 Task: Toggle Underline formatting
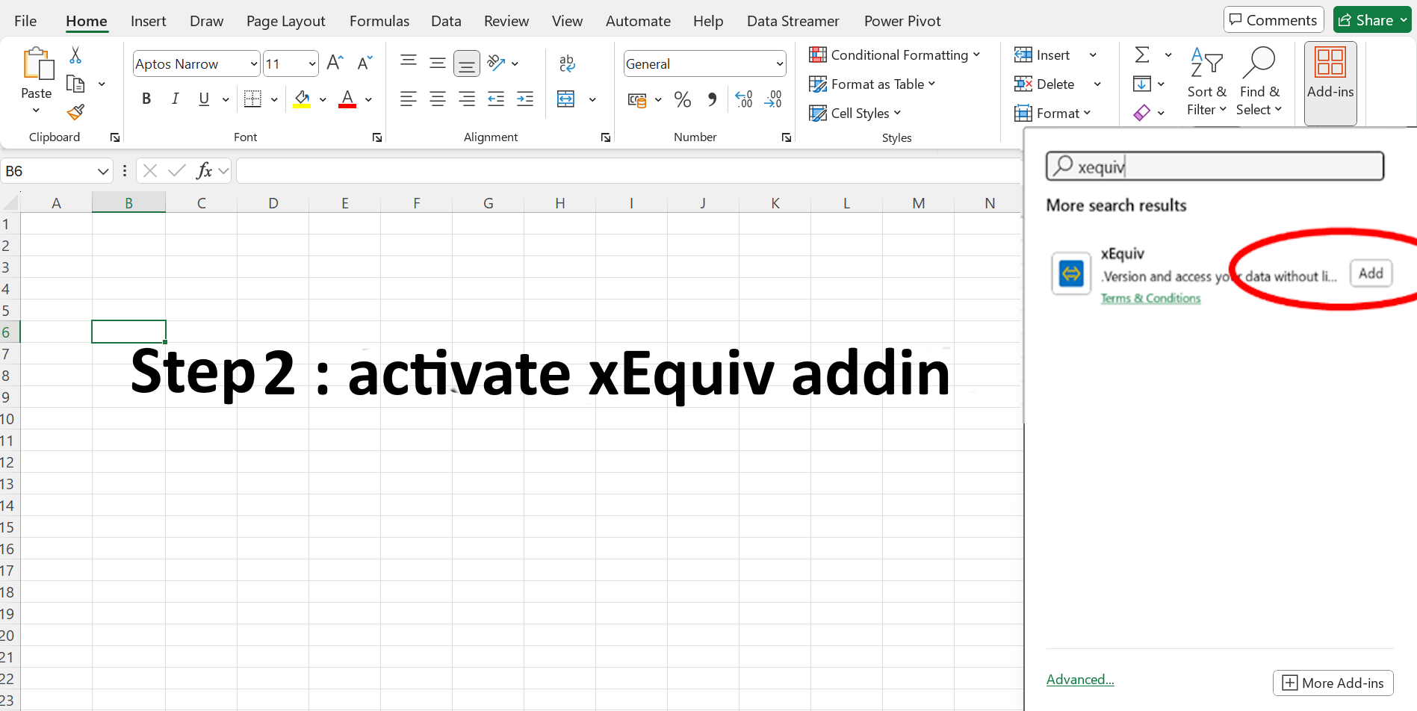coord(204,99)
